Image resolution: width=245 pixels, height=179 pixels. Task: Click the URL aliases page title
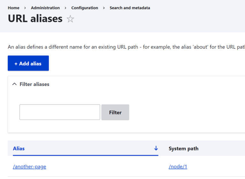35,18
